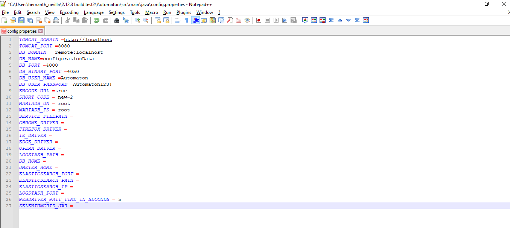This screenshot has width=510, height=228.
Task: Open the File menu
Action: pyautogui.click(x=5, y=12)
